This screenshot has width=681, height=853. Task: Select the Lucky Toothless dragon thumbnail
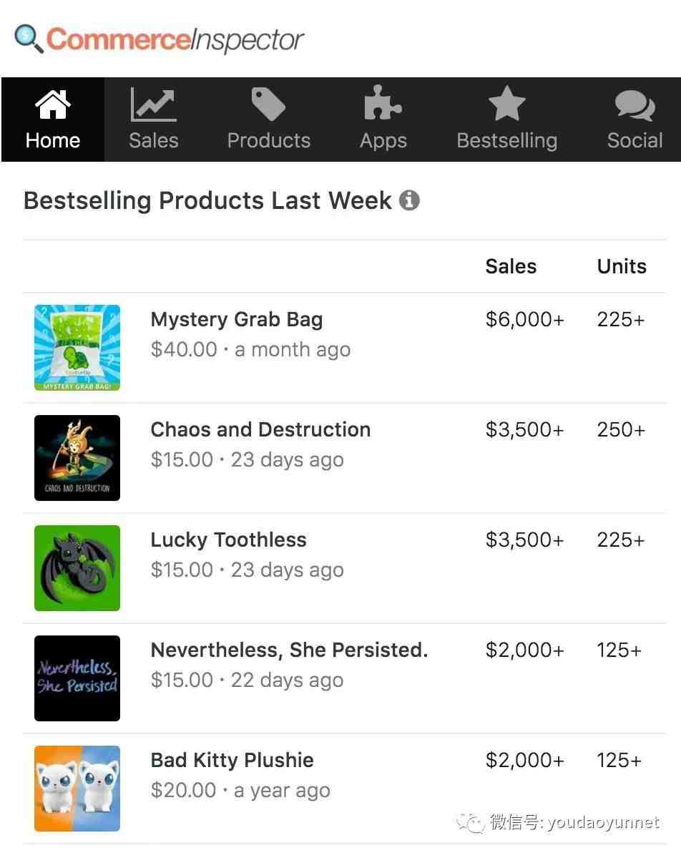77,568
